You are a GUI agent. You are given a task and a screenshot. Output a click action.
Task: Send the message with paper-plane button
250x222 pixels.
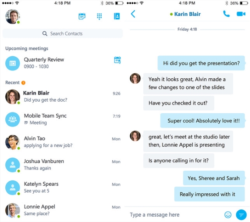241,215
